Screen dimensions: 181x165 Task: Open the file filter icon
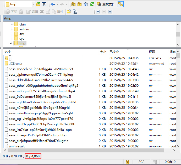click(x=44, y=4)
